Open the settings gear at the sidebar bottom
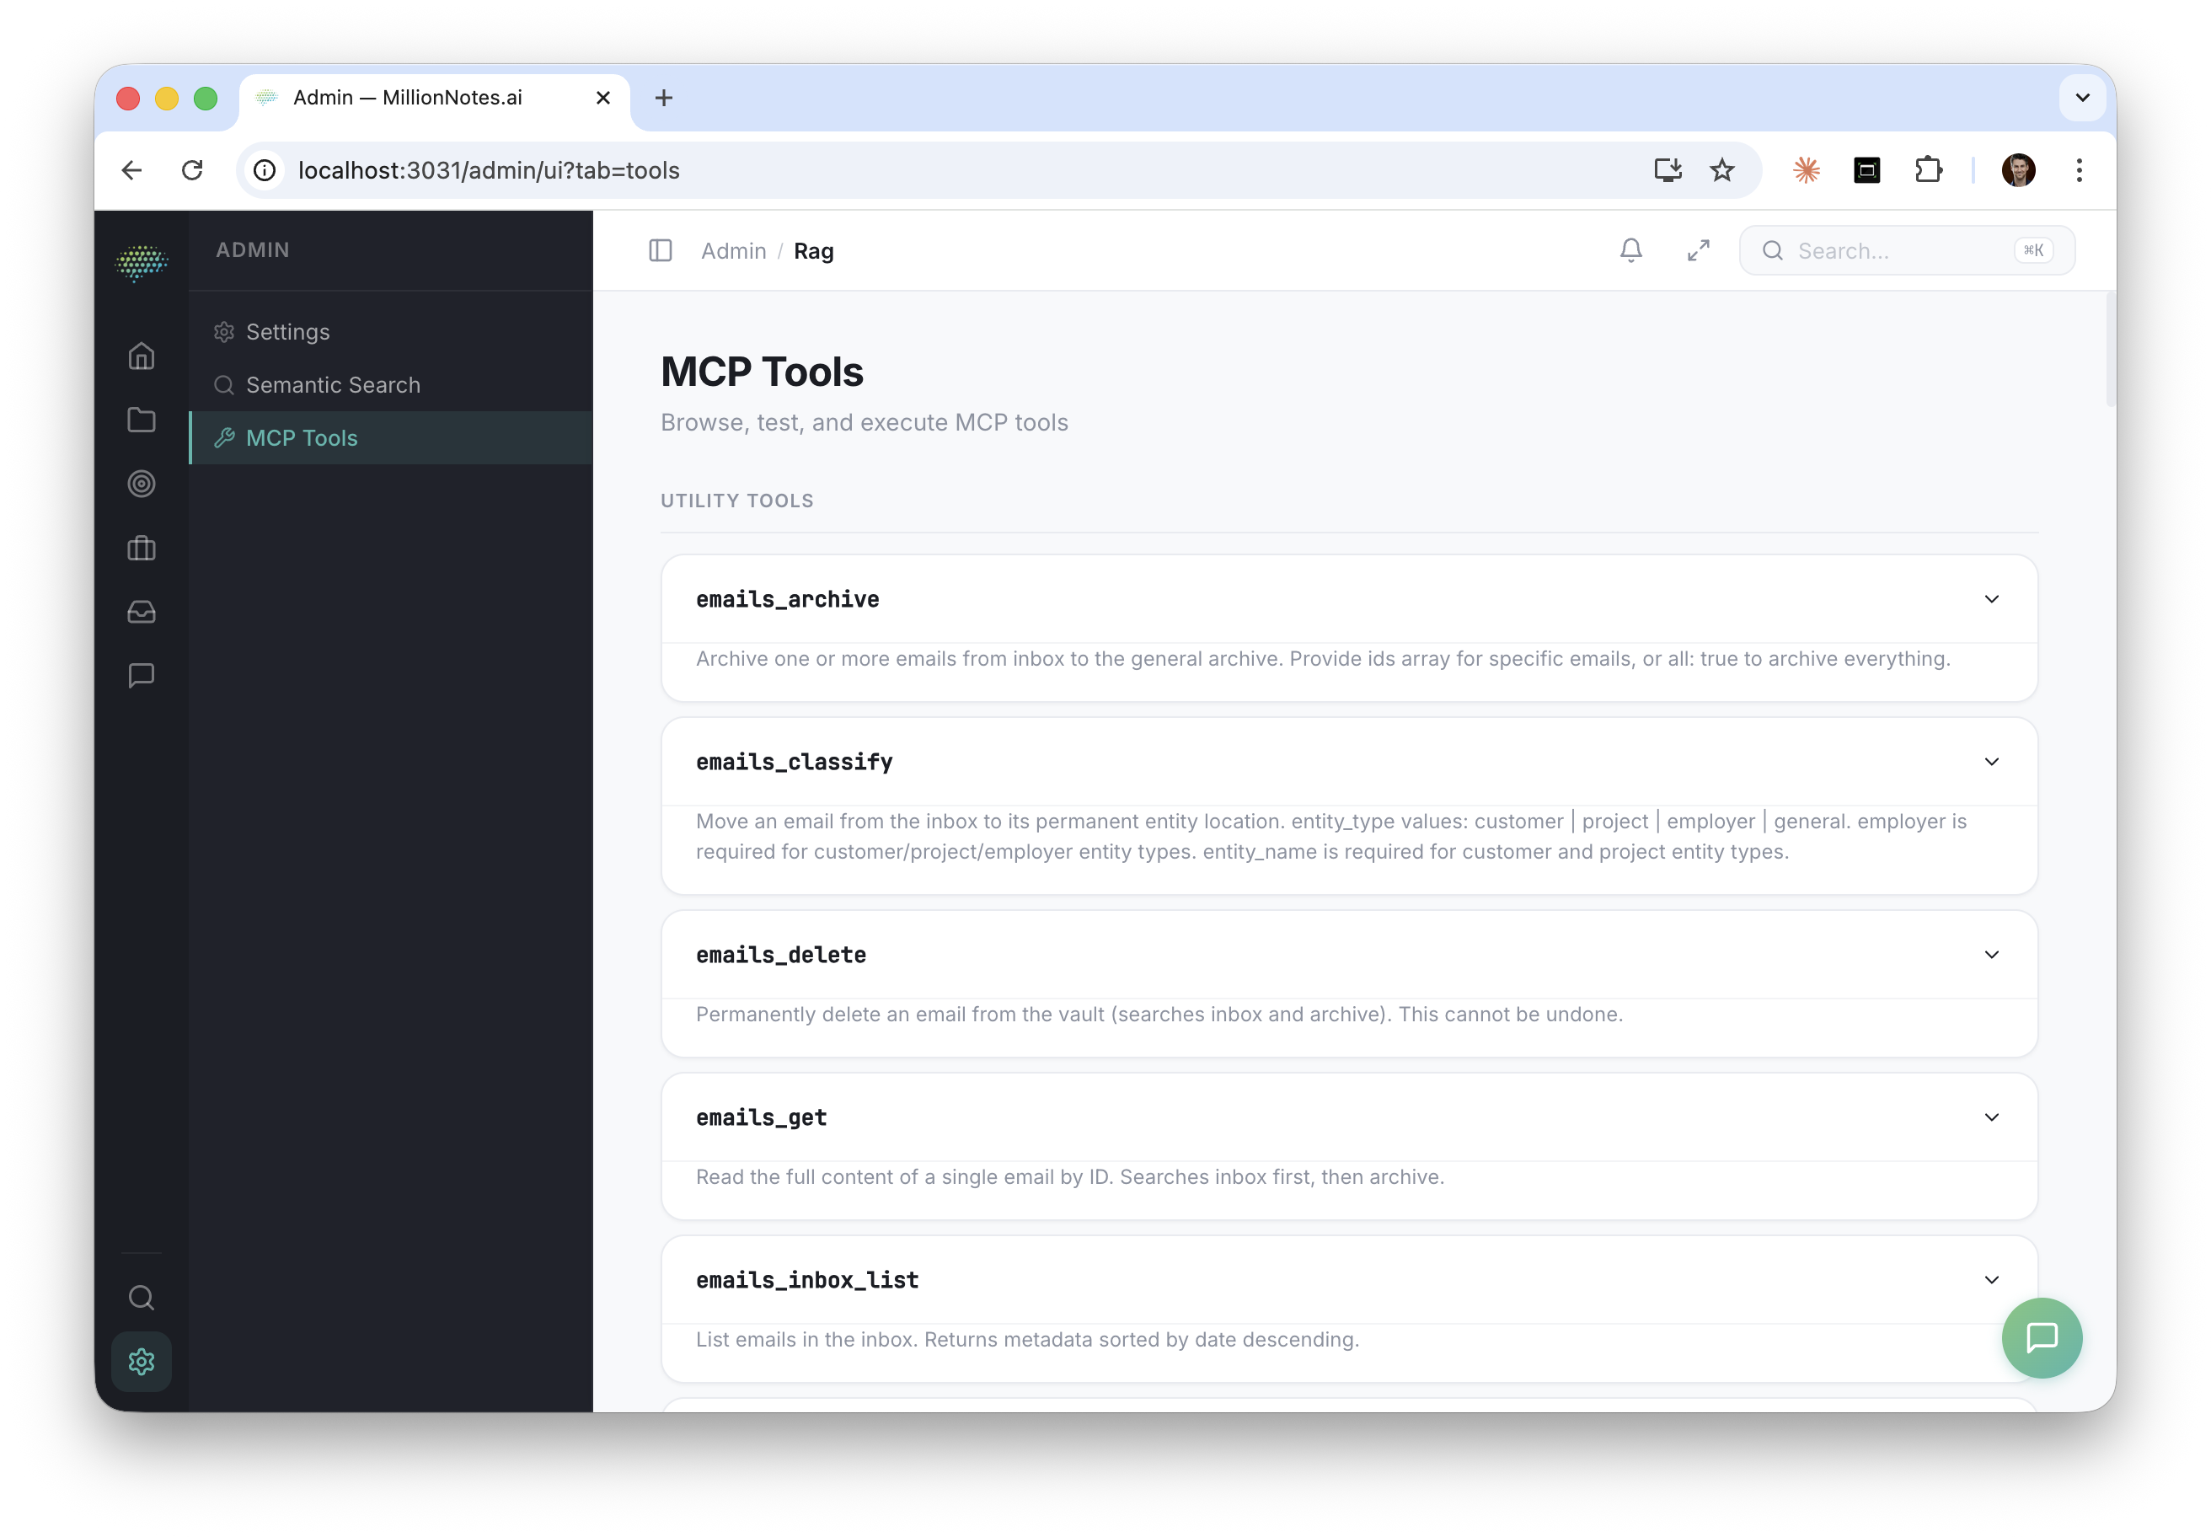Screen dimensions: 2211x1537 coord(142,1362)
